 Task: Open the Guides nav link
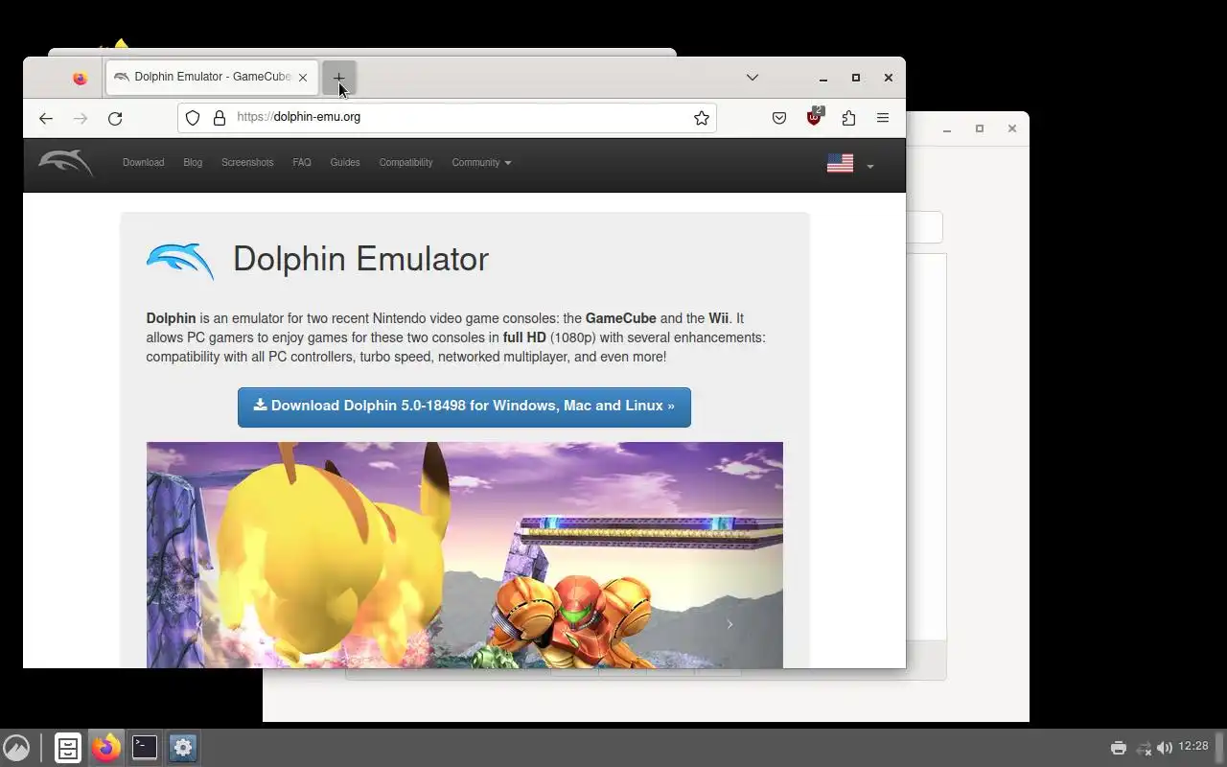[x=345, y=163]
